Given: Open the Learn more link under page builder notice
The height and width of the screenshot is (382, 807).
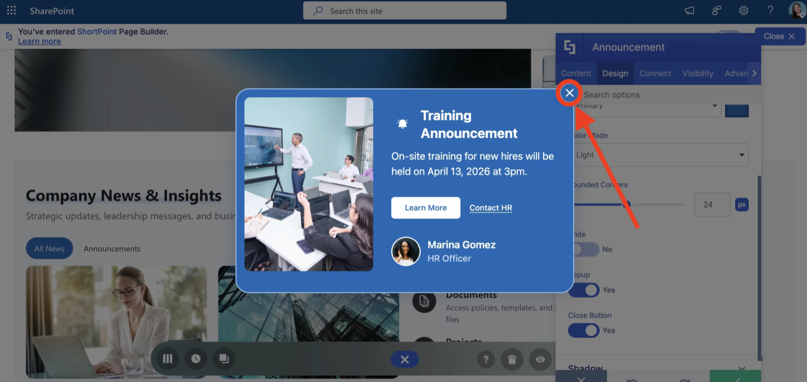Looking at the screenshot, I should click(x=39, y=41).
